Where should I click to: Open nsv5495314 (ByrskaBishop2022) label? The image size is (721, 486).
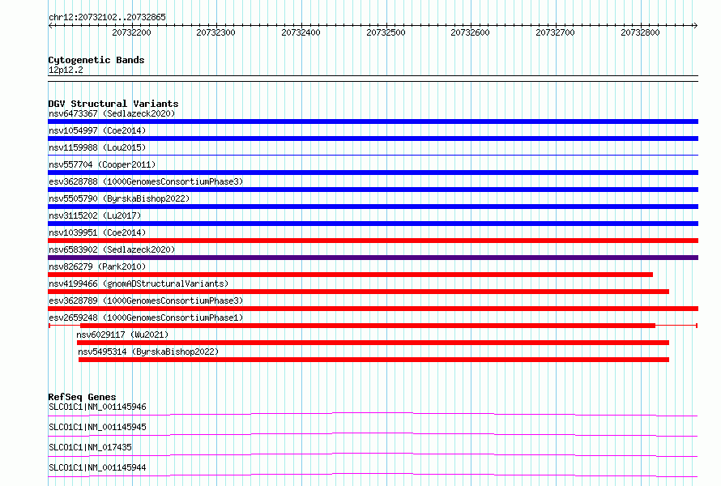click(148, 352)
